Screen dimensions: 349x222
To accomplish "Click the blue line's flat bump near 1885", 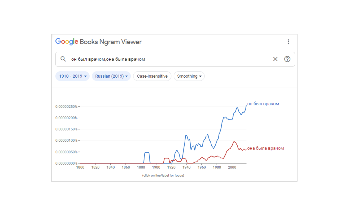I will click(x=147, y=152).
